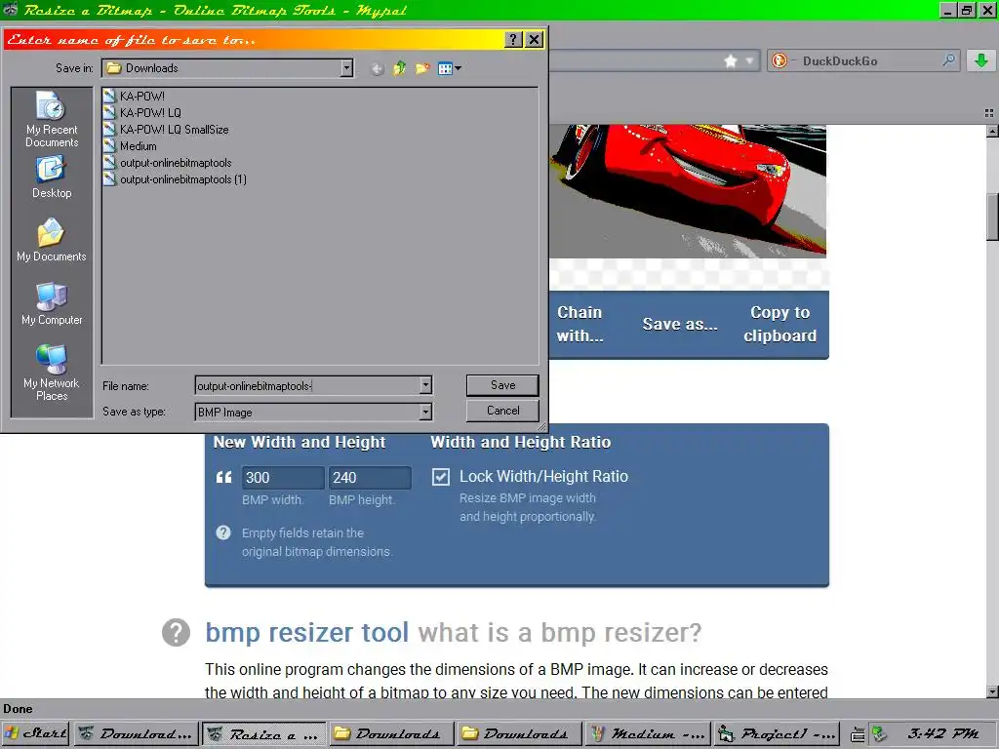Viewport: 999px width, 749px height.
Task: Cancel the save dialog
Action: 502,411
